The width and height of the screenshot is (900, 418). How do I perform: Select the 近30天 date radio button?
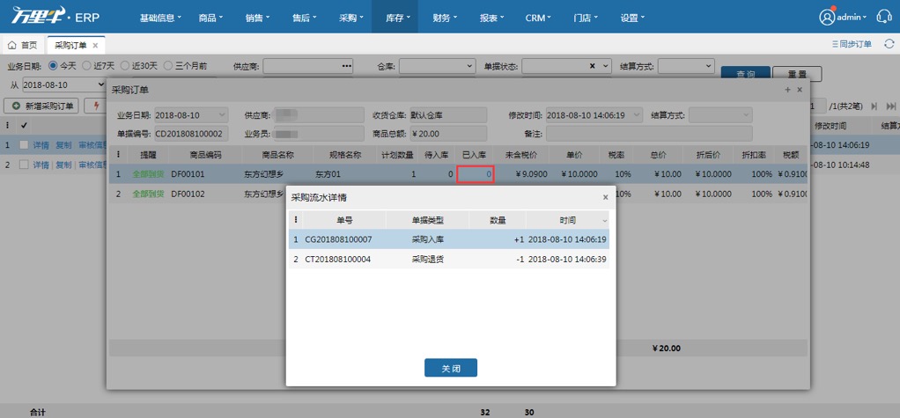coord(125,66)
